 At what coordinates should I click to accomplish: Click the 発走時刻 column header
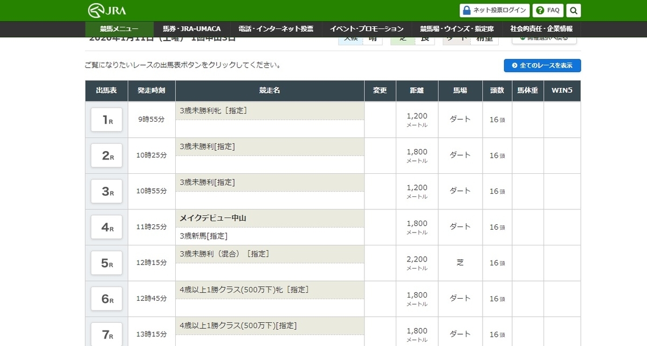152,91
